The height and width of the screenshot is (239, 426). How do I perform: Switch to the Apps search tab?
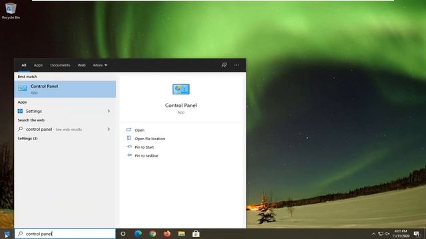coord(38,65)
